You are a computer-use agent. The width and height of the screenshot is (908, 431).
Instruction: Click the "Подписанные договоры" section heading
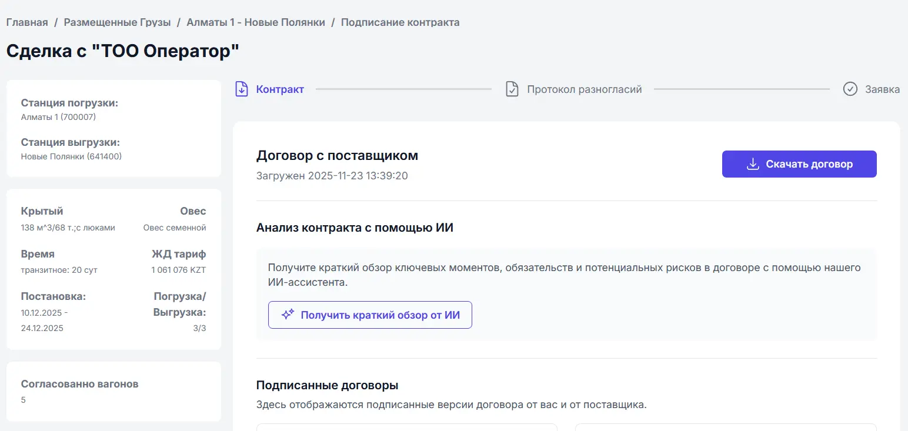[327, 385]
